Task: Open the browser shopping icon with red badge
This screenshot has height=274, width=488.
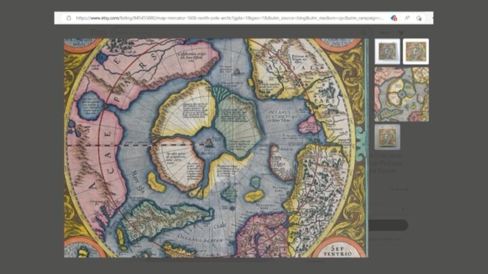Action: [x=394, y=18]
